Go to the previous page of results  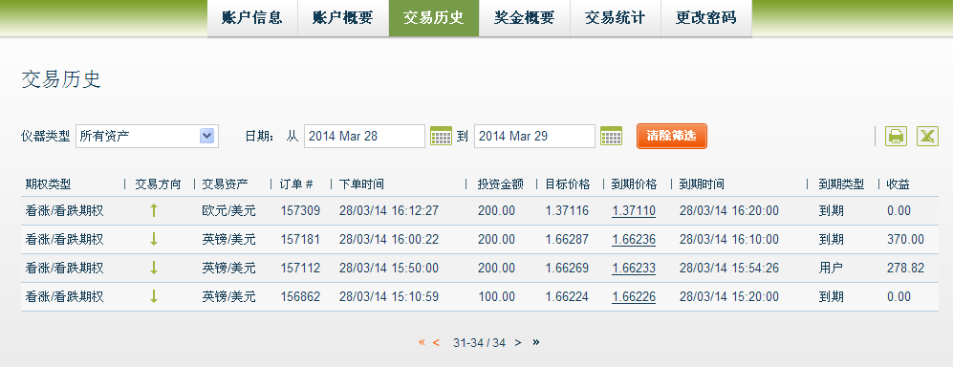click(x=436, y=343)
